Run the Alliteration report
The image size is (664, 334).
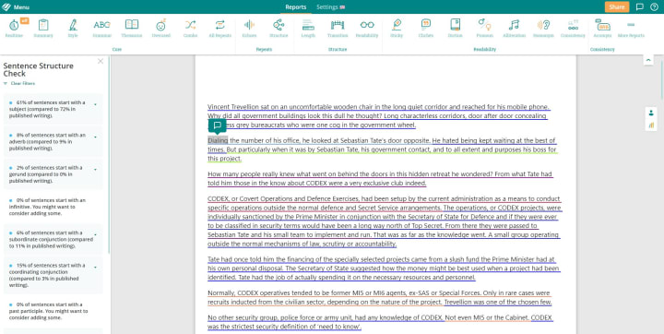pyautogui.click(x=514, y=28)
